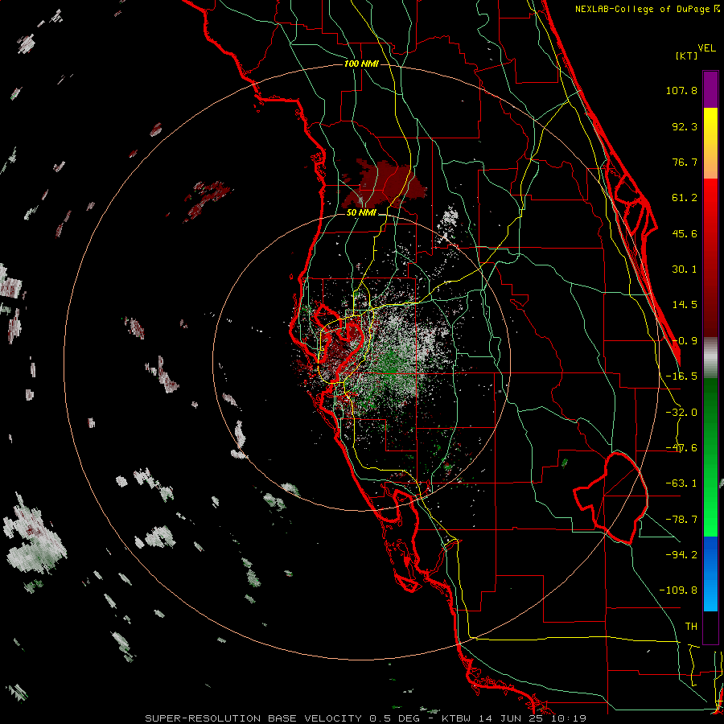Click the 50 NMI range ring label
This screenshot has height=724, width=724.
(361, 213)
